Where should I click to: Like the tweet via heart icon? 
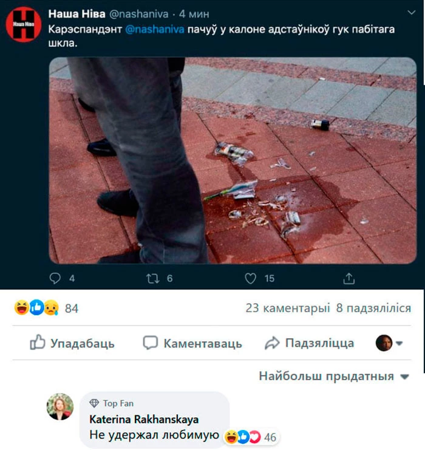pos(250,278)
